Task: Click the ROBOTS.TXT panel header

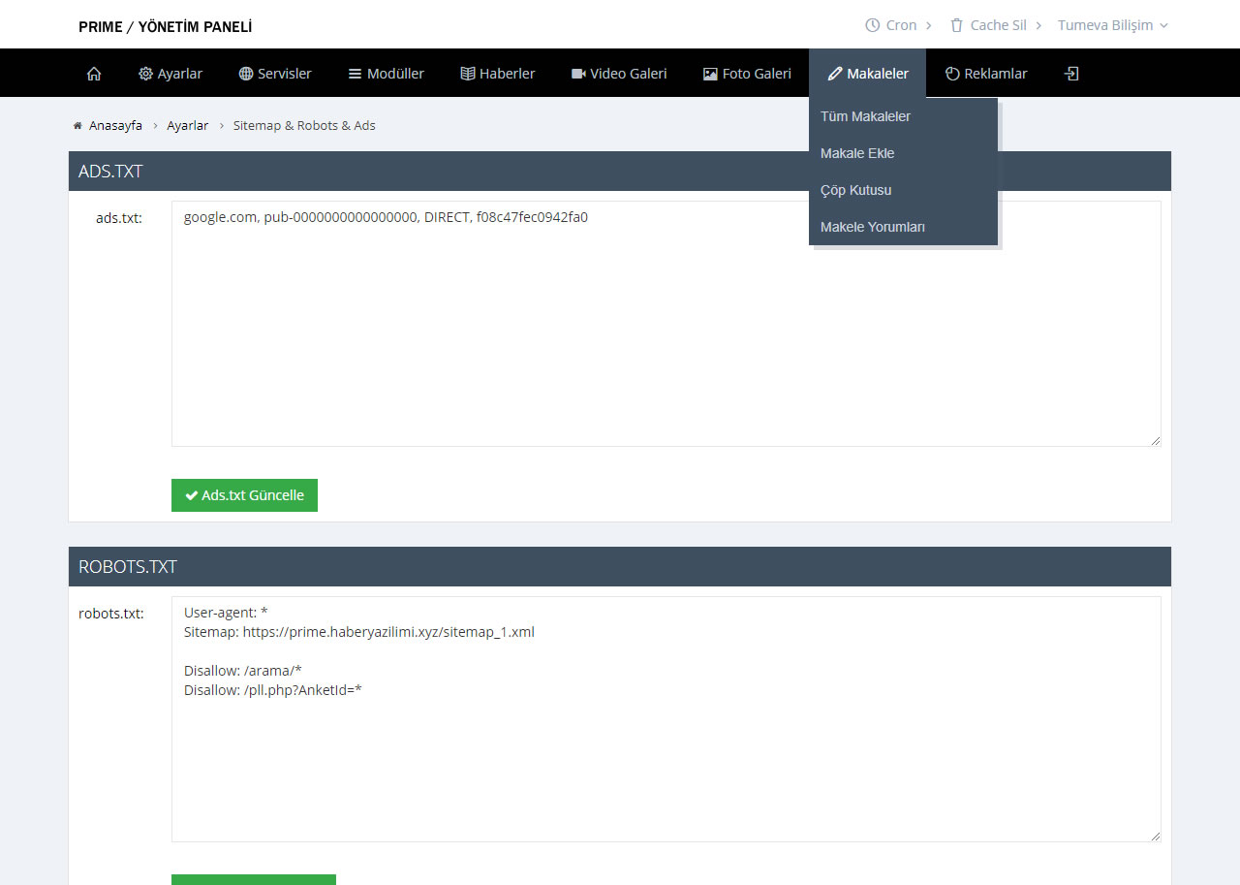Action: point(620,567)
